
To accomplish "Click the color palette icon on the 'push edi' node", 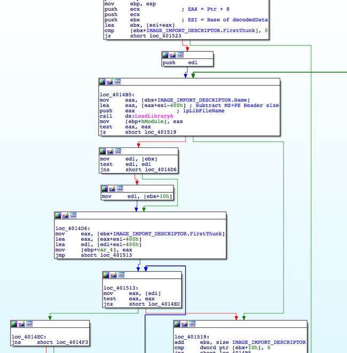I will (x=165, y=55).
